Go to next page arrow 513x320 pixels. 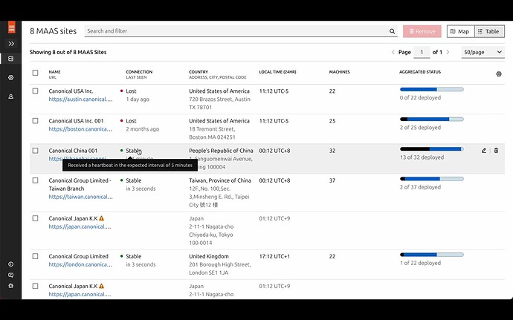tap(448, 52)
